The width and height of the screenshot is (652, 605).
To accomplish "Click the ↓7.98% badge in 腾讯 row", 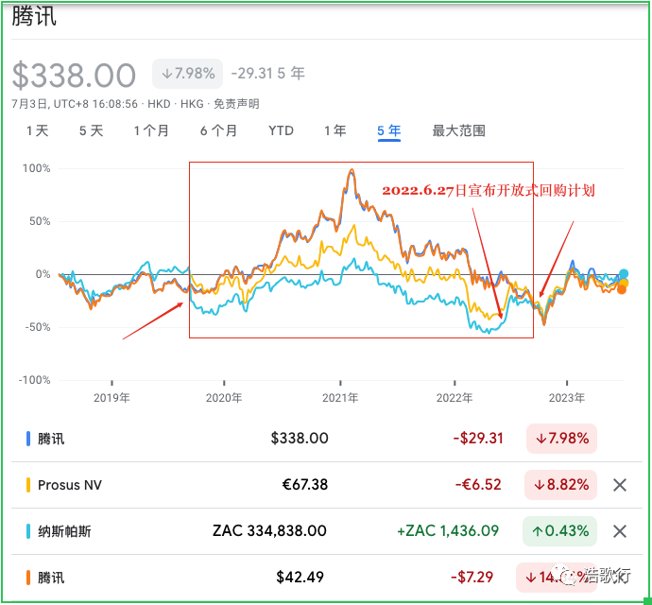I will pos(562,439).
